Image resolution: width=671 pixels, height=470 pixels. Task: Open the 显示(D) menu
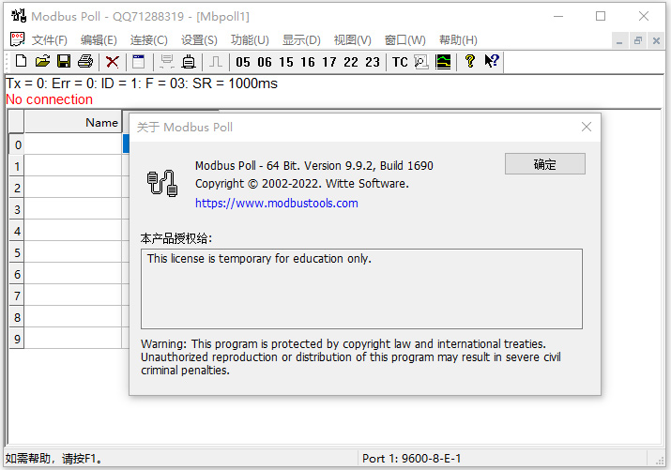[x=301, y=39]
